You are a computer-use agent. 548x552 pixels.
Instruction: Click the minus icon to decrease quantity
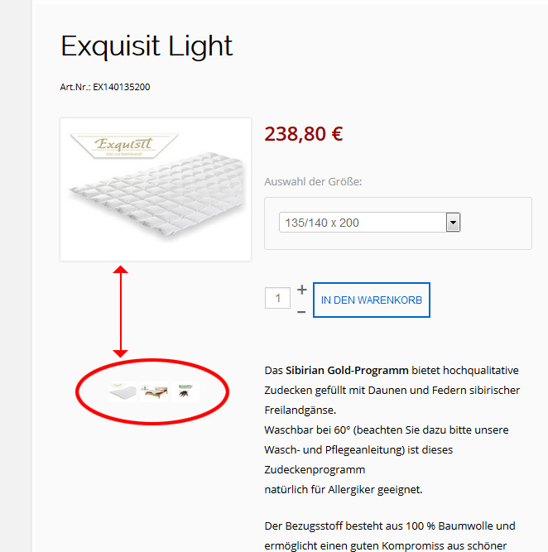coord(301,311)
